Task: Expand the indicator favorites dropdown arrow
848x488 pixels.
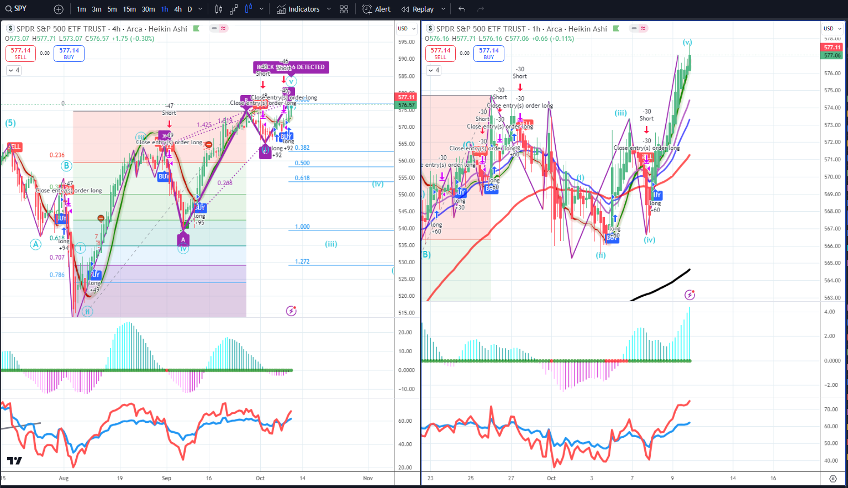Action: (x=329, y=9)
